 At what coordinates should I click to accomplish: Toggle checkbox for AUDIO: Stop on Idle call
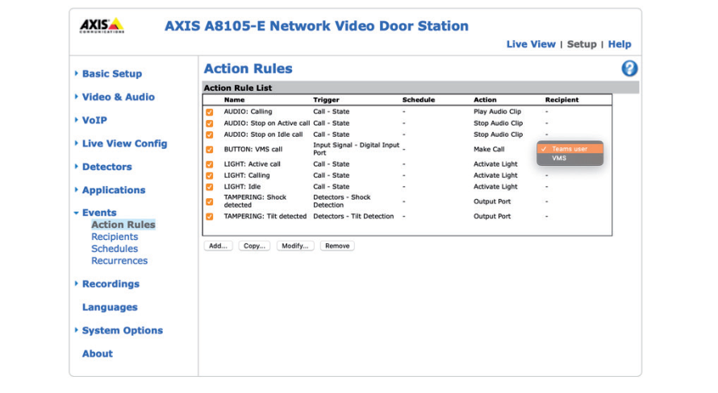209,134
